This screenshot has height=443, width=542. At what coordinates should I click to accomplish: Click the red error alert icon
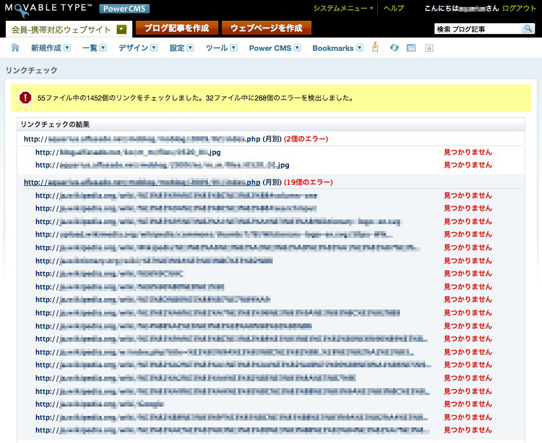[x=25, y=98]
